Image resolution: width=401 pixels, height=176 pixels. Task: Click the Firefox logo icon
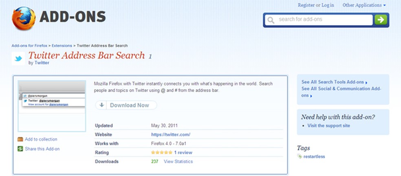pyautogui.click(x=24, y=18)
